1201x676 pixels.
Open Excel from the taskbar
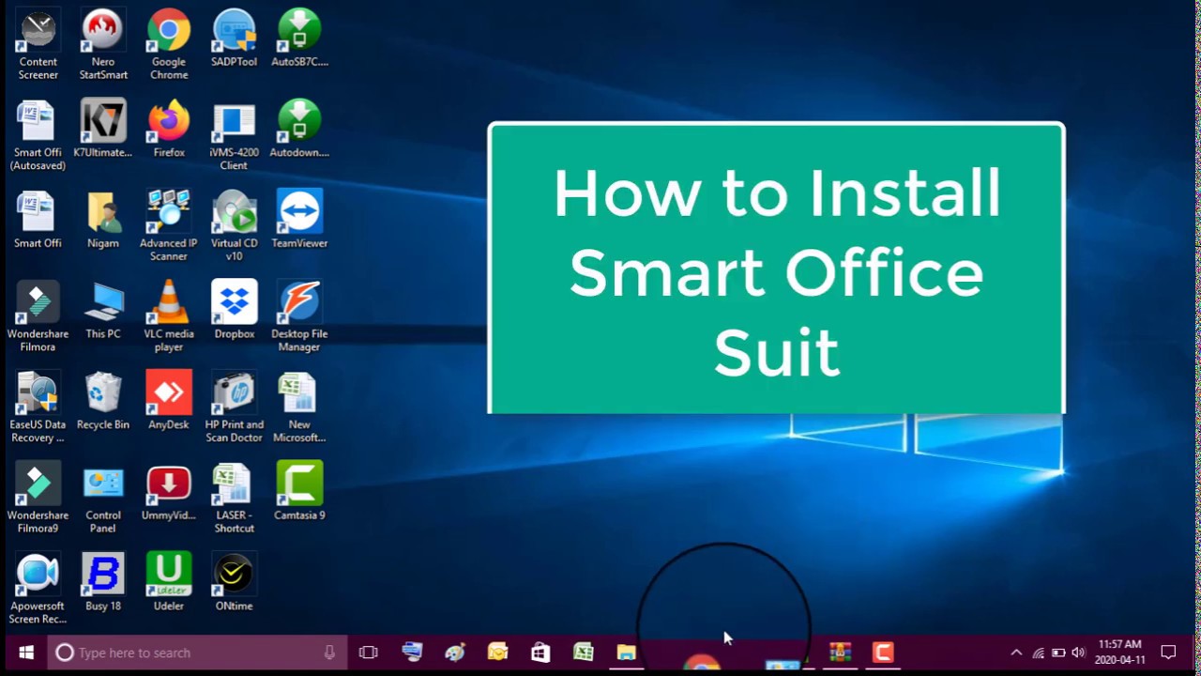[584, 653]
